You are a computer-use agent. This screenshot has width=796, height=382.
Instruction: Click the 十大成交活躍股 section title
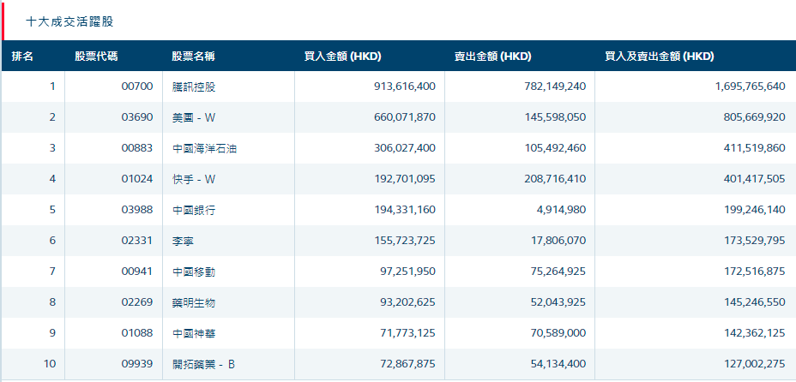(x=69, y=21)
